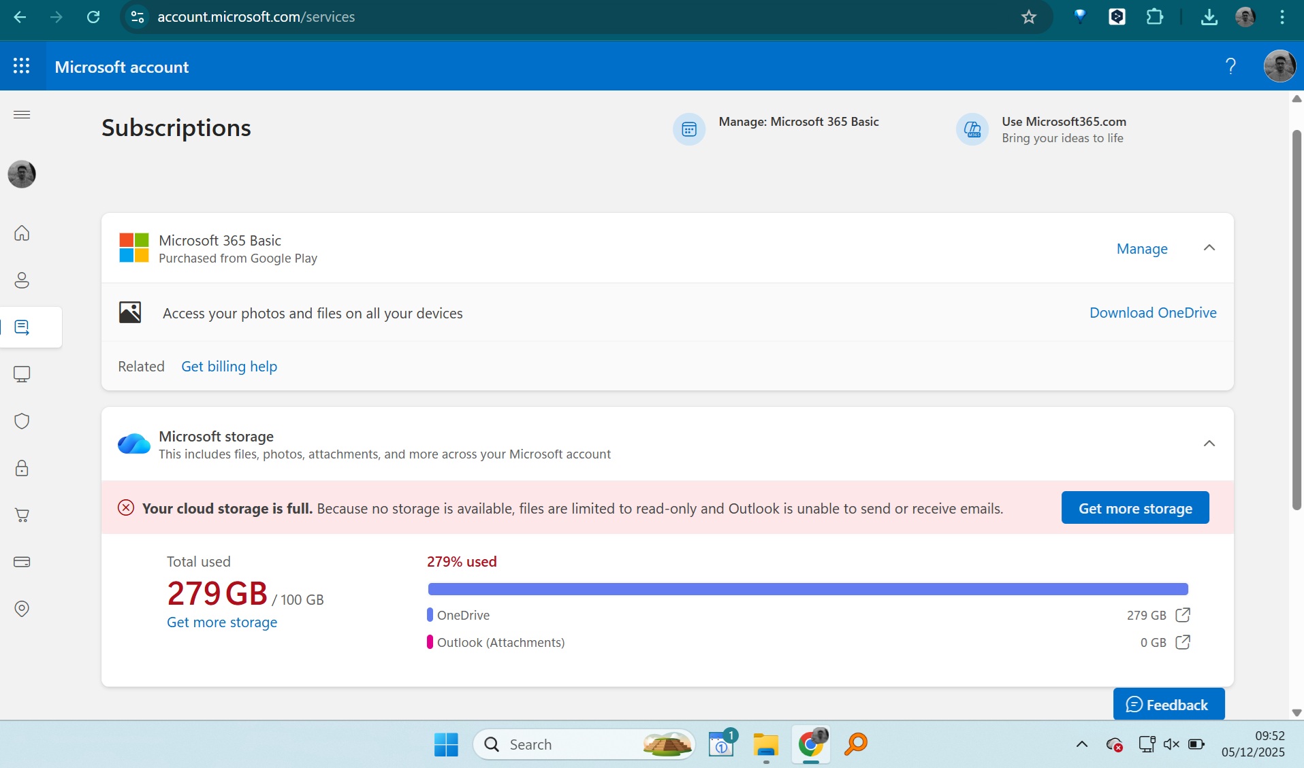Click the photo icon beside Access your photos
This screenshot has height=768, width=1304.
click(x=130, y=312)
